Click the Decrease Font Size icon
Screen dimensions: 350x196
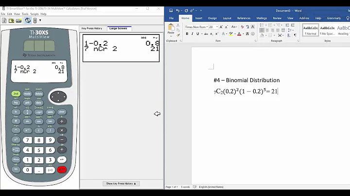227,27
